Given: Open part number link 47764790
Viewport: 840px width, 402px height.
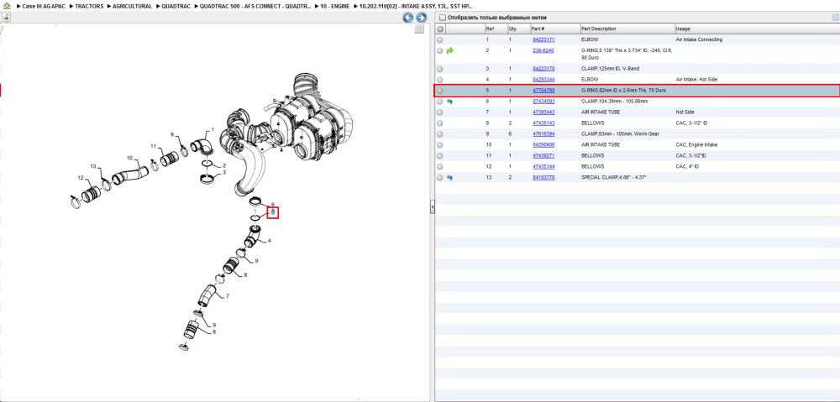Looking at the screenshot, I should click(543, 91).
